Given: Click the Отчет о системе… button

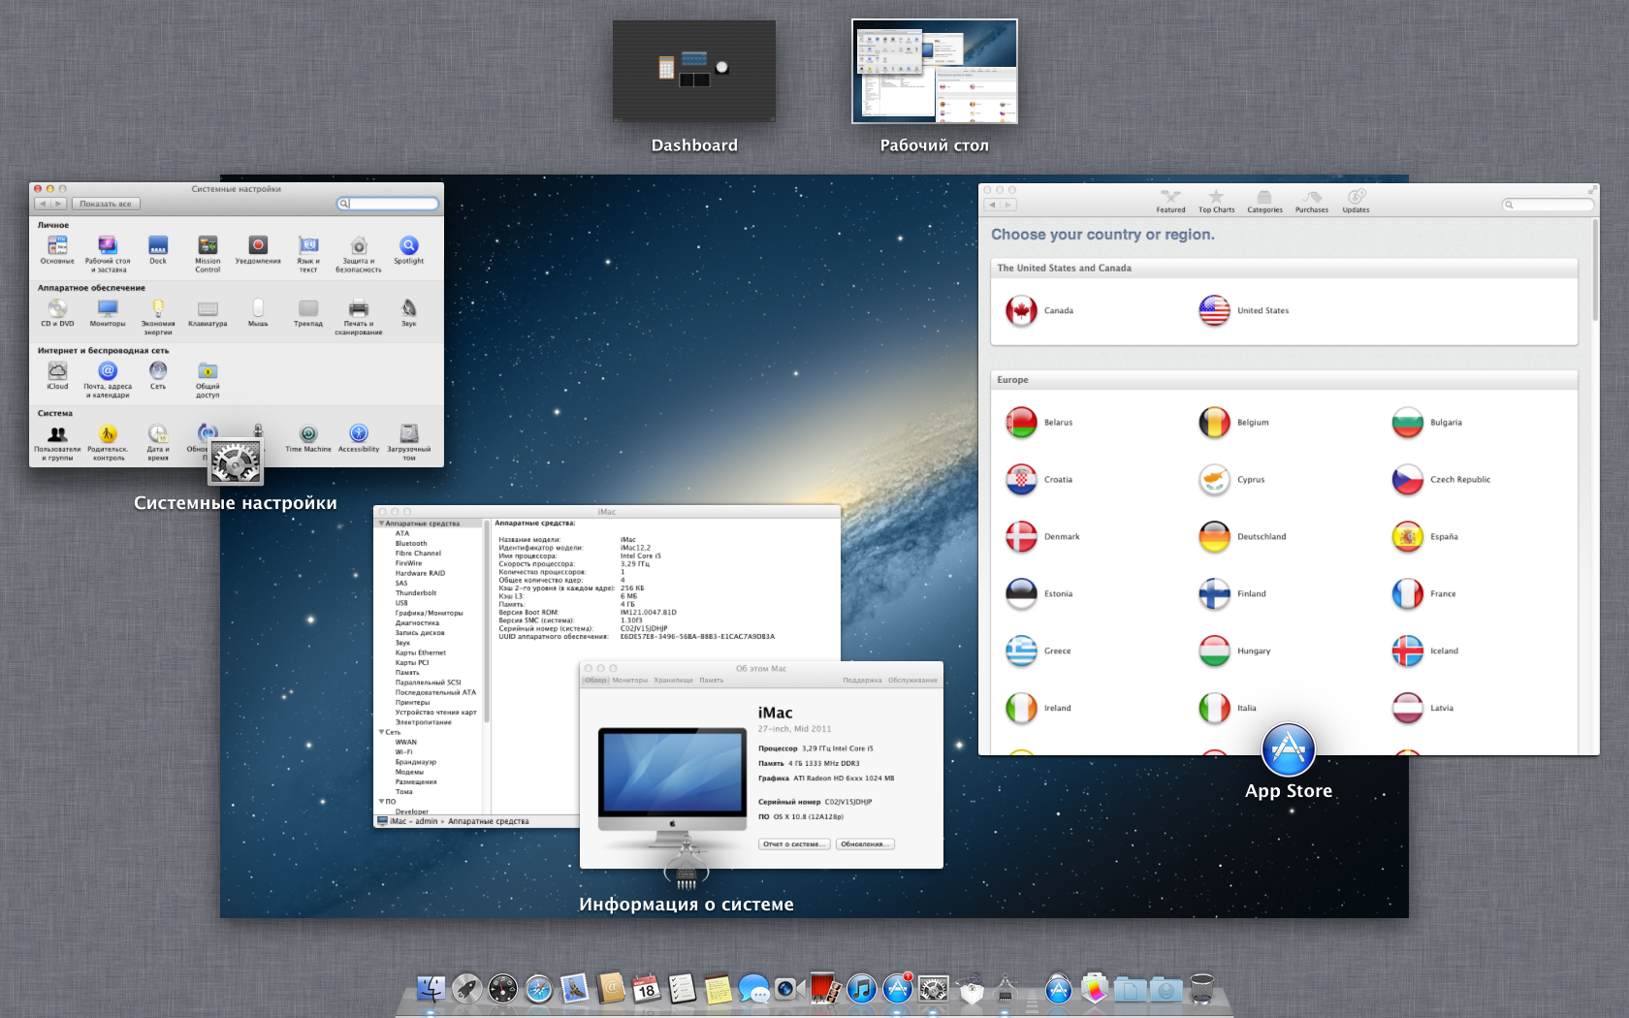Looking at the screenshot, I should click(x=794, y=844).
